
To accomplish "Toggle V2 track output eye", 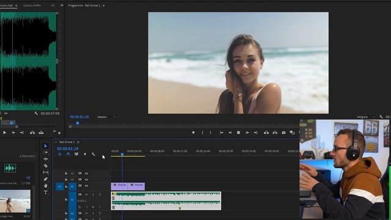I will 87,180.
